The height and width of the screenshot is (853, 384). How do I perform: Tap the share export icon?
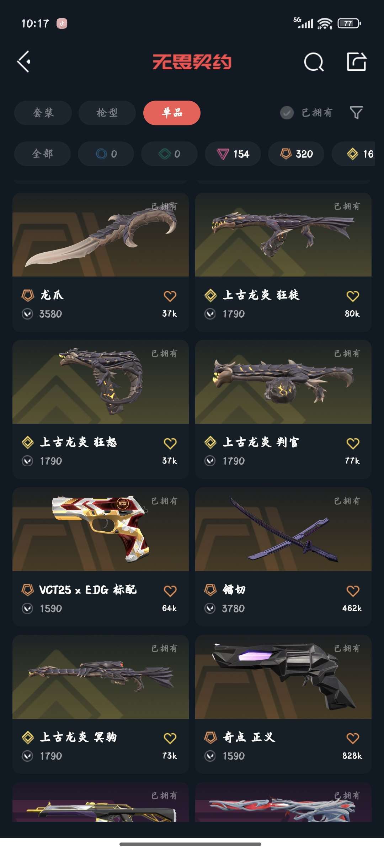coord(357,62)
